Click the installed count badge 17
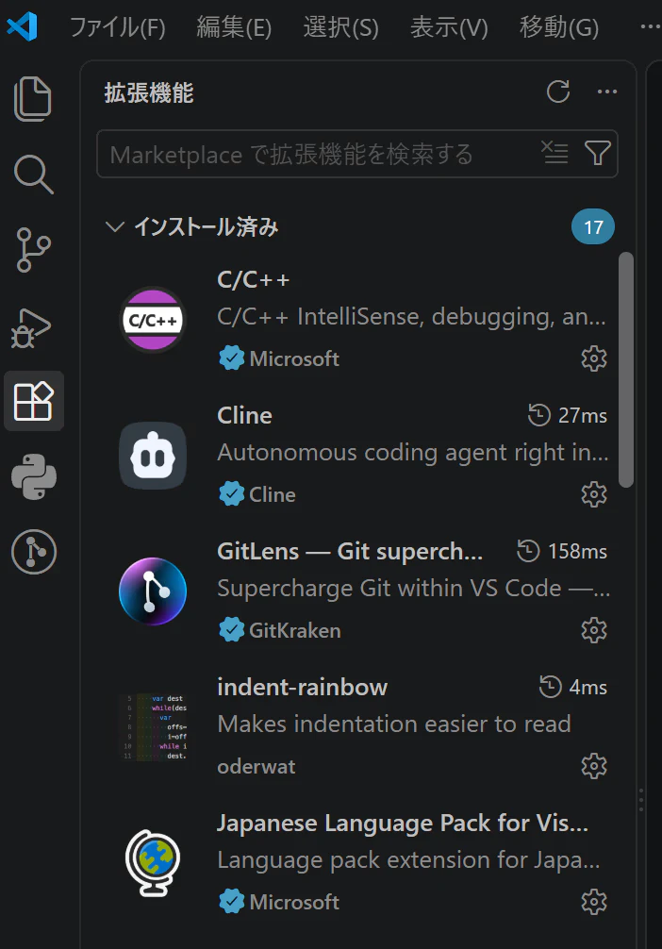Screen dimensions: 662x949 593,227
